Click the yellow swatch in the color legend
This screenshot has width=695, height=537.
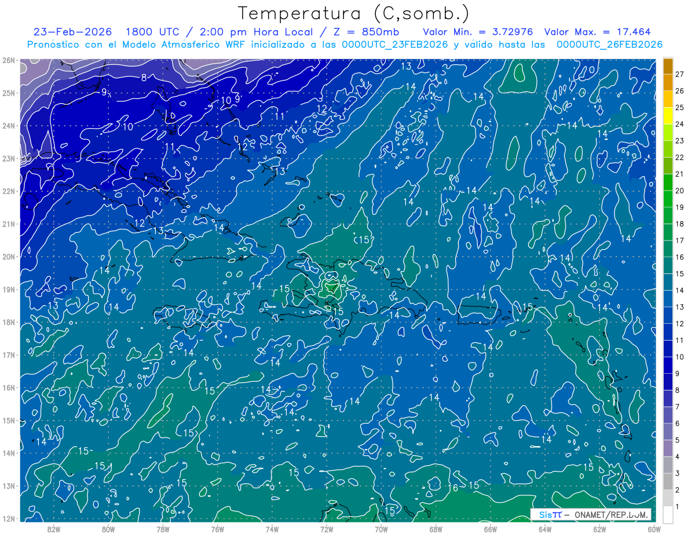(668, 116)
